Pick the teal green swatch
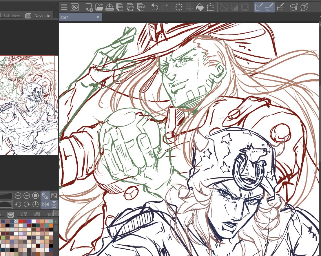Viewport: 321px width, 256px height. point(47,226)
